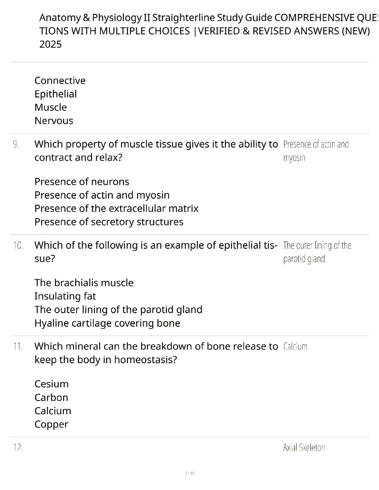379x490 pixels.
Task: Click the 'Calcium' answer beside question 11
Action: 295,346
